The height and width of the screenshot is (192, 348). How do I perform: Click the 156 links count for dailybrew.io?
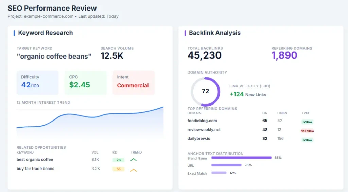point(280,139)
